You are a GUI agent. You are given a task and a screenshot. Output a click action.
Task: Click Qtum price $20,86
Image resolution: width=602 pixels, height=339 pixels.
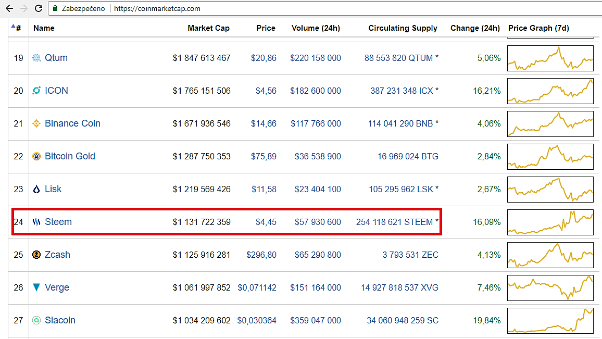pos(264,58)
